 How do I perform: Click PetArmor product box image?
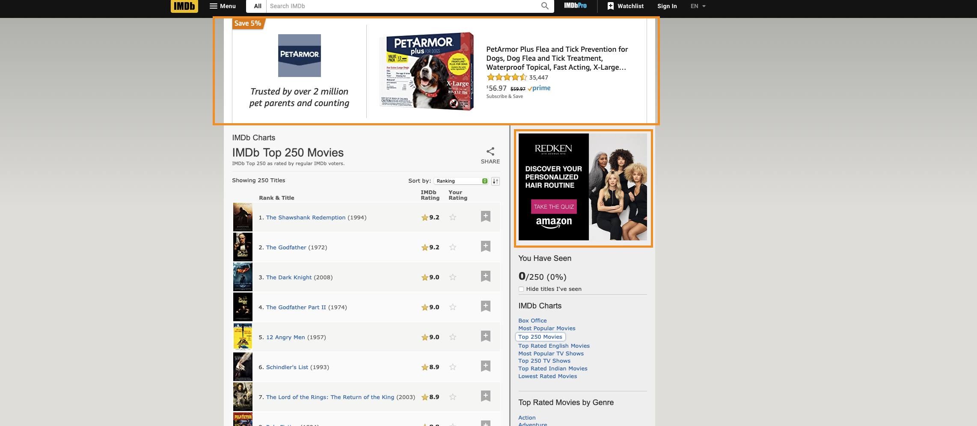point(427,71)
